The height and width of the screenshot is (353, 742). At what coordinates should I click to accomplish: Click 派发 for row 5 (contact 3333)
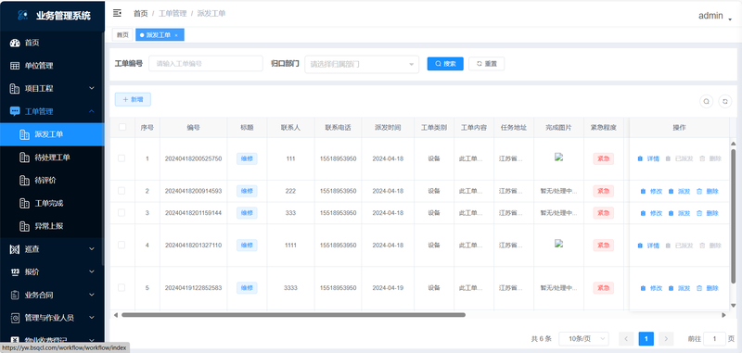pos(679,288)
